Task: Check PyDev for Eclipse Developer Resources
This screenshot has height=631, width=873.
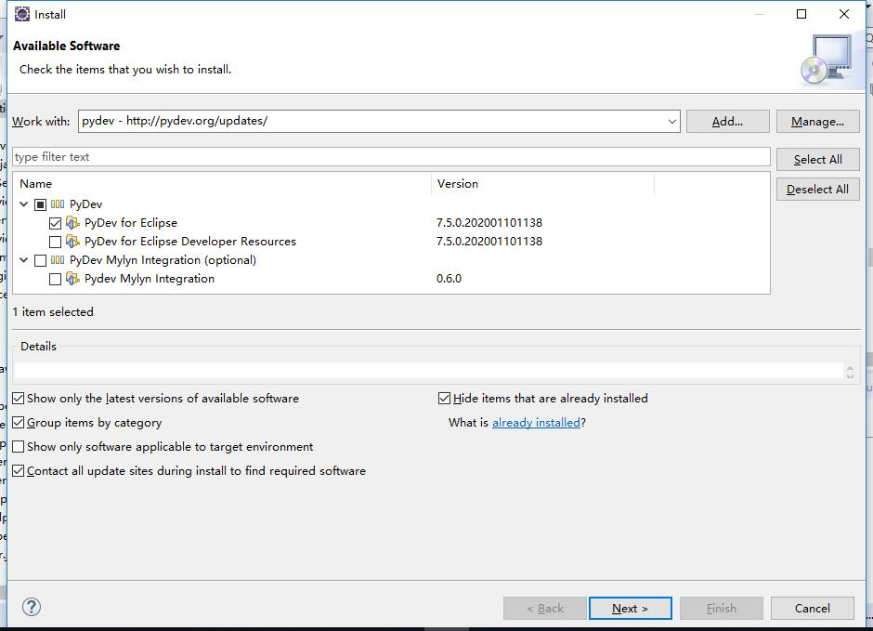Action: 55,243
